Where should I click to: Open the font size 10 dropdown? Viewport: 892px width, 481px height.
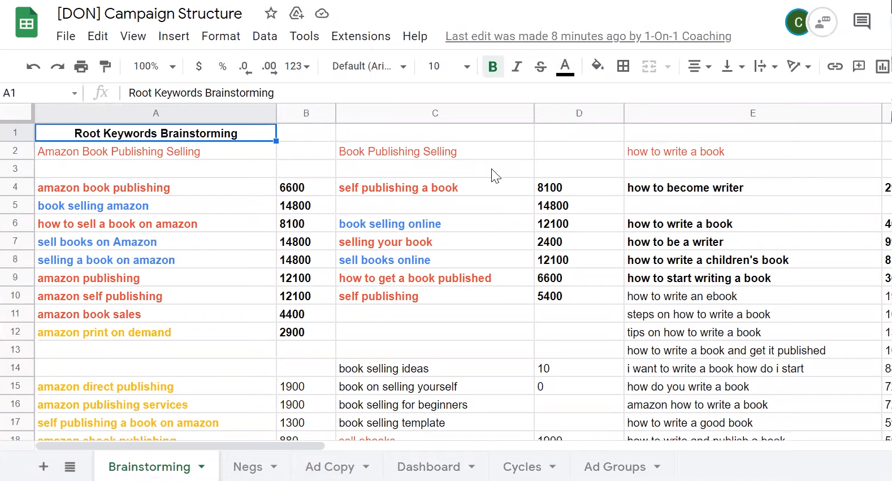449,67
